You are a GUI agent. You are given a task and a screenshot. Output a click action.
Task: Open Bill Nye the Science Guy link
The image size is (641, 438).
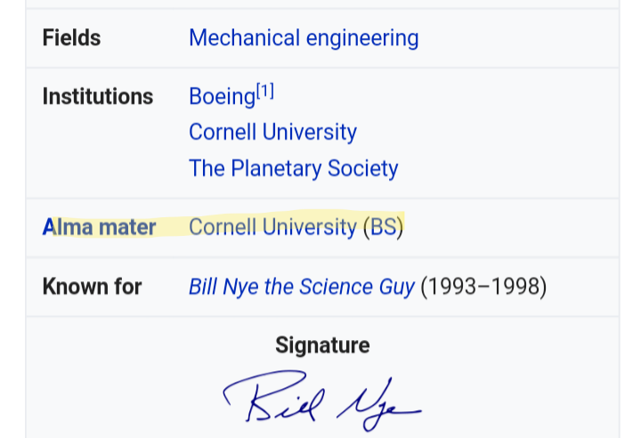click(x=301, y=287)
